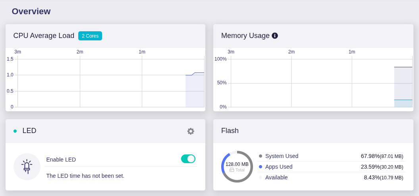The image size is (419, 196).
Task: Click the gray System Used legend dot
Action: coord(261,156)
